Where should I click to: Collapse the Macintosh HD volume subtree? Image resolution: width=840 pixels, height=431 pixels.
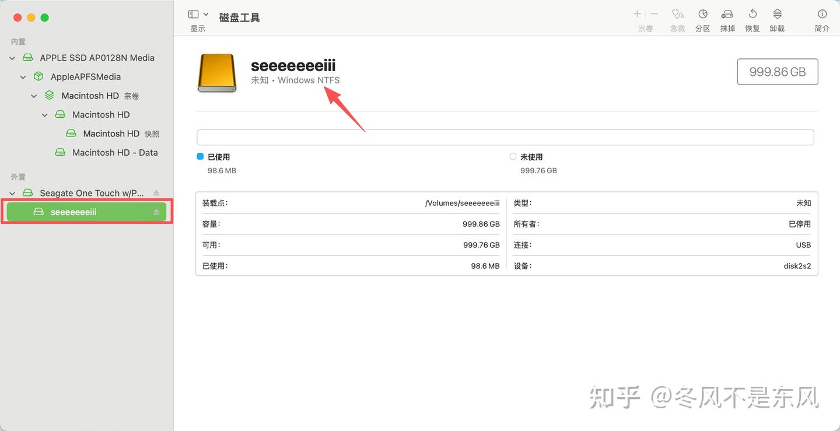pos(45,115)
